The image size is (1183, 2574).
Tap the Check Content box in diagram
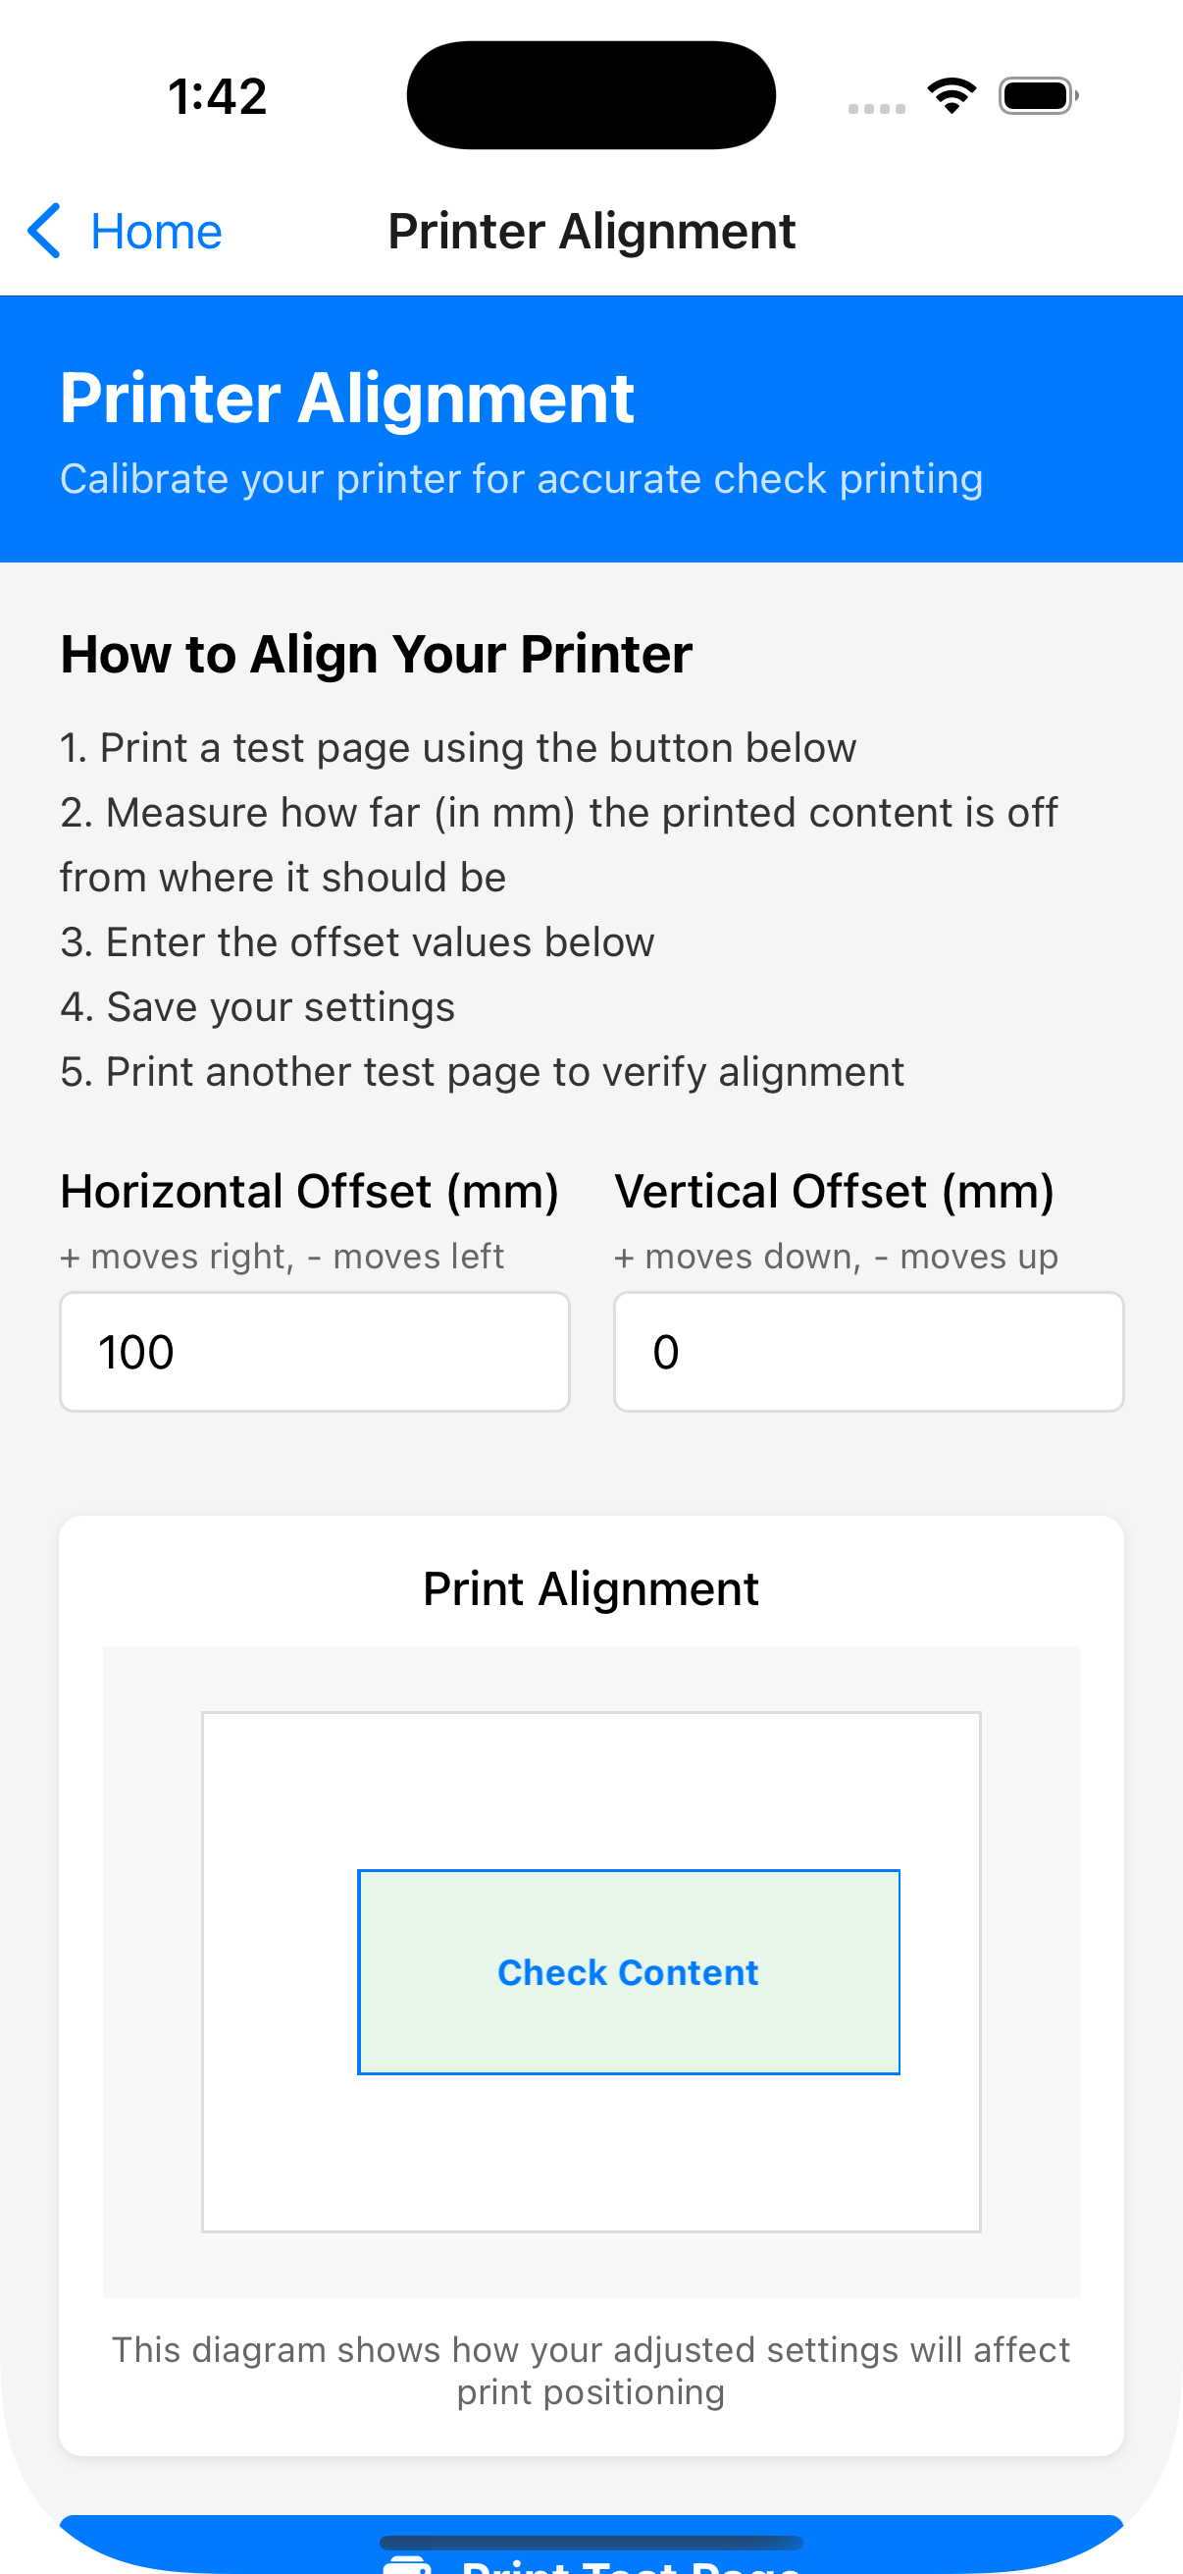[628, 1971]
